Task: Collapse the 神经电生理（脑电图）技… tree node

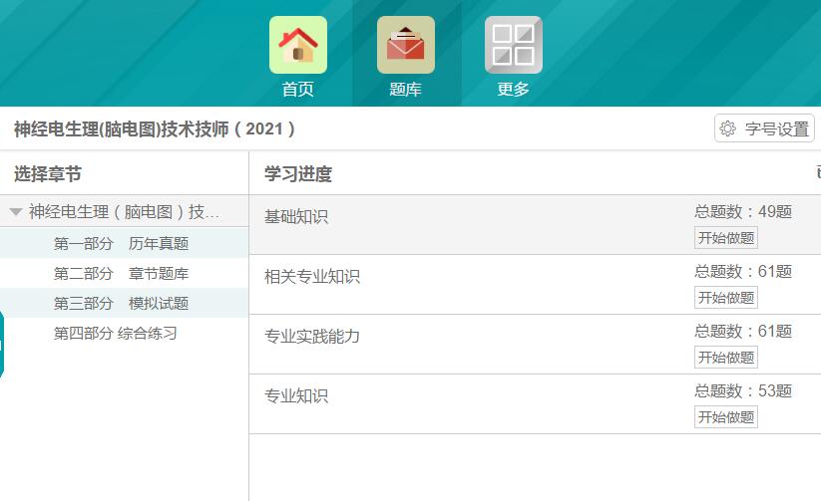Action: coord(15,212)
